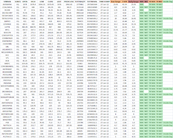Select the LOVABLE symbol cell
Viewport: 173px width, 138px height.
7,24
